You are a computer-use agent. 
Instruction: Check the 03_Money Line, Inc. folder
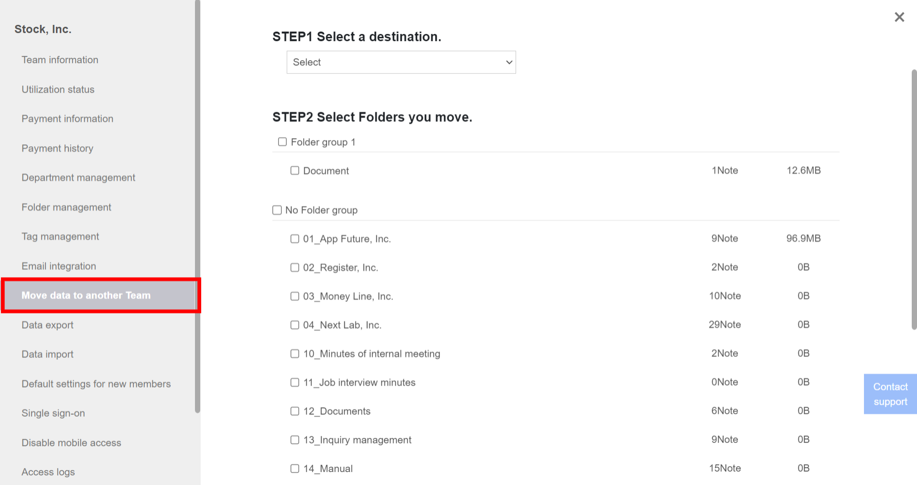coord(294,296)
